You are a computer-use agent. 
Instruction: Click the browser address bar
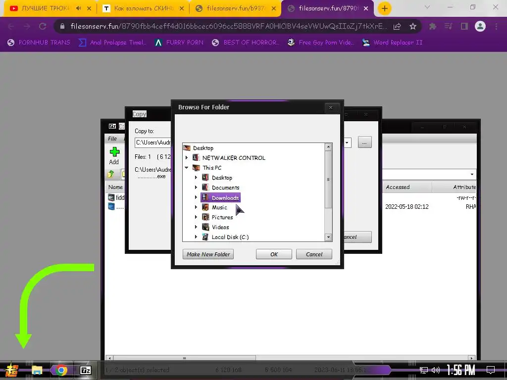click(228, 27)
